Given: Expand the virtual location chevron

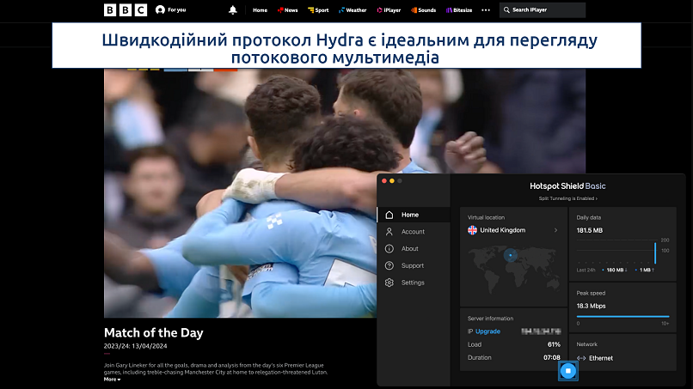Looking at the screenshot, I should (x=555, y=230).
